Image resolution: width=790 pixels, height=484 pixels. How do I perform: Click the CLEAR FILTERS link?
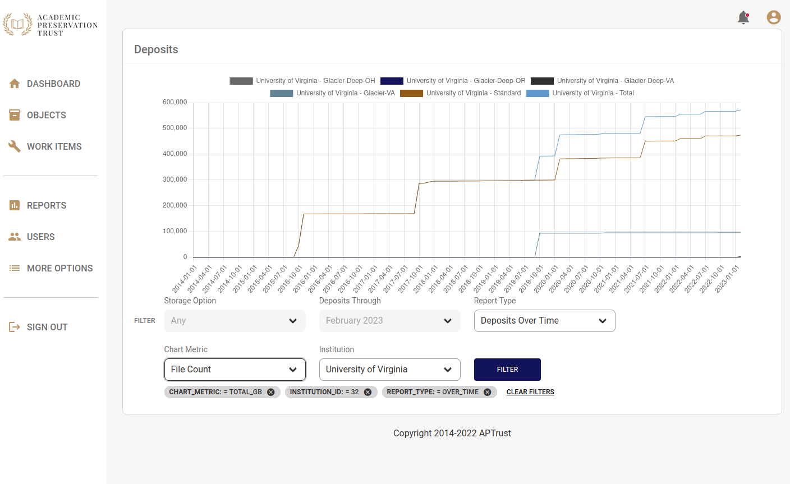coord(530,392)
